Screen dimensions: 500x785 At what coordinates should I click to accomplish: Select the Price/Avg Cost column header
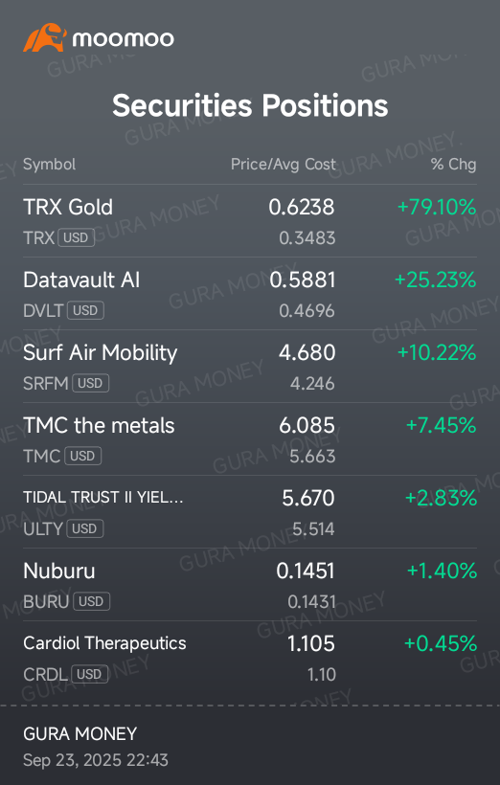tap(284, 165)
